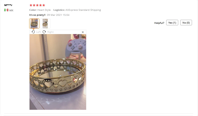Click the review text "It's so pretty!!"
198x116 pixels.
tap(37, 15)
